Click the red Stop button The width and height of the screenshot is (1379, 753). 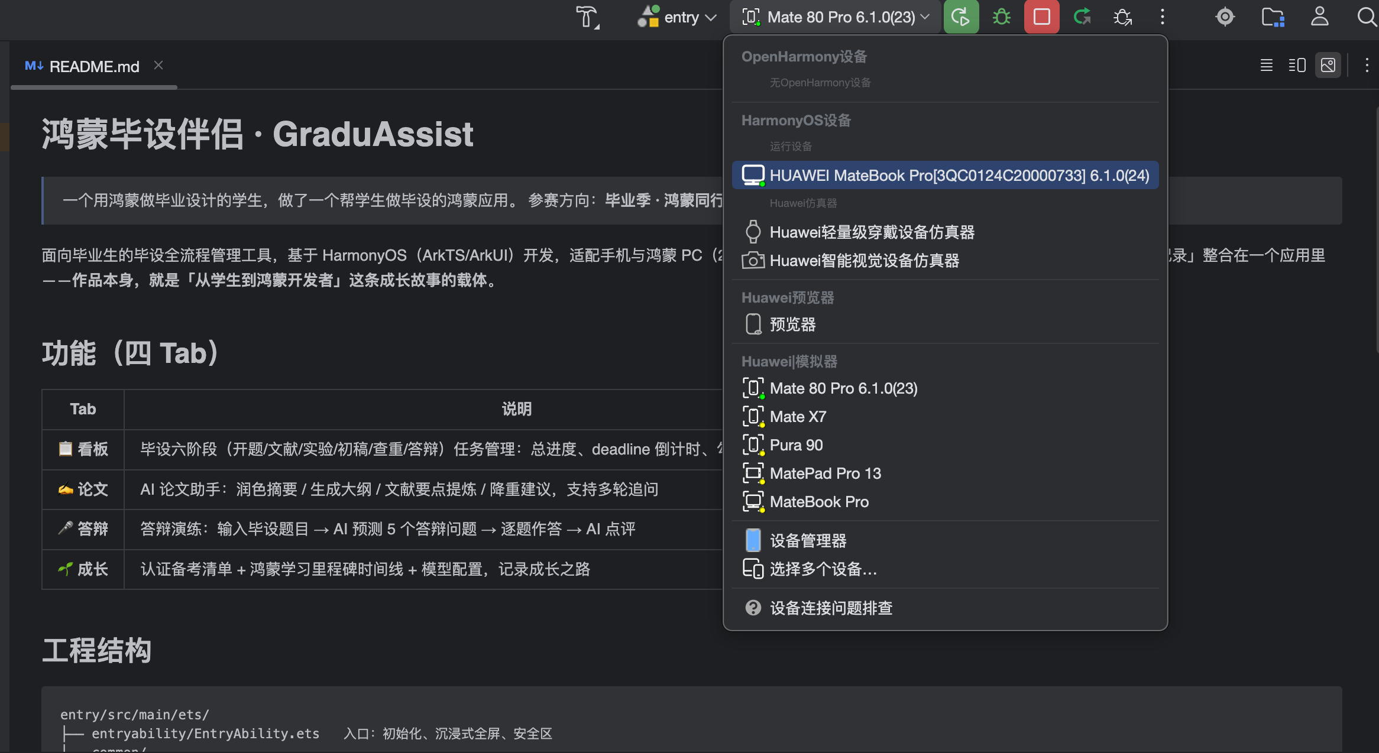click(1041, 17)
